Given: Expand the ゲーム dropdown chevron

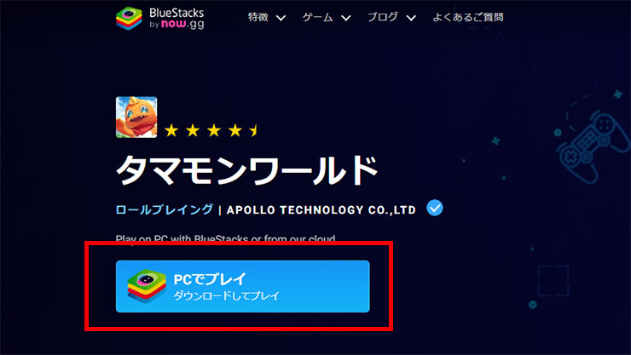Looking at the screenshot, I should [346, 18].
